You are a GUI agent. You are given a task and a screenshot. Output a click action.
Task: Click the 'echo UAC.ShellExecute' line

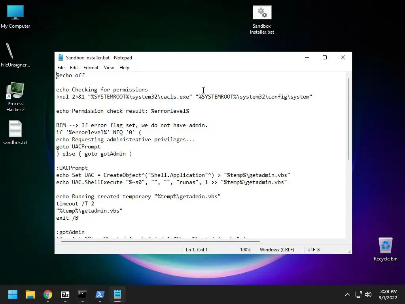point(172,182)
